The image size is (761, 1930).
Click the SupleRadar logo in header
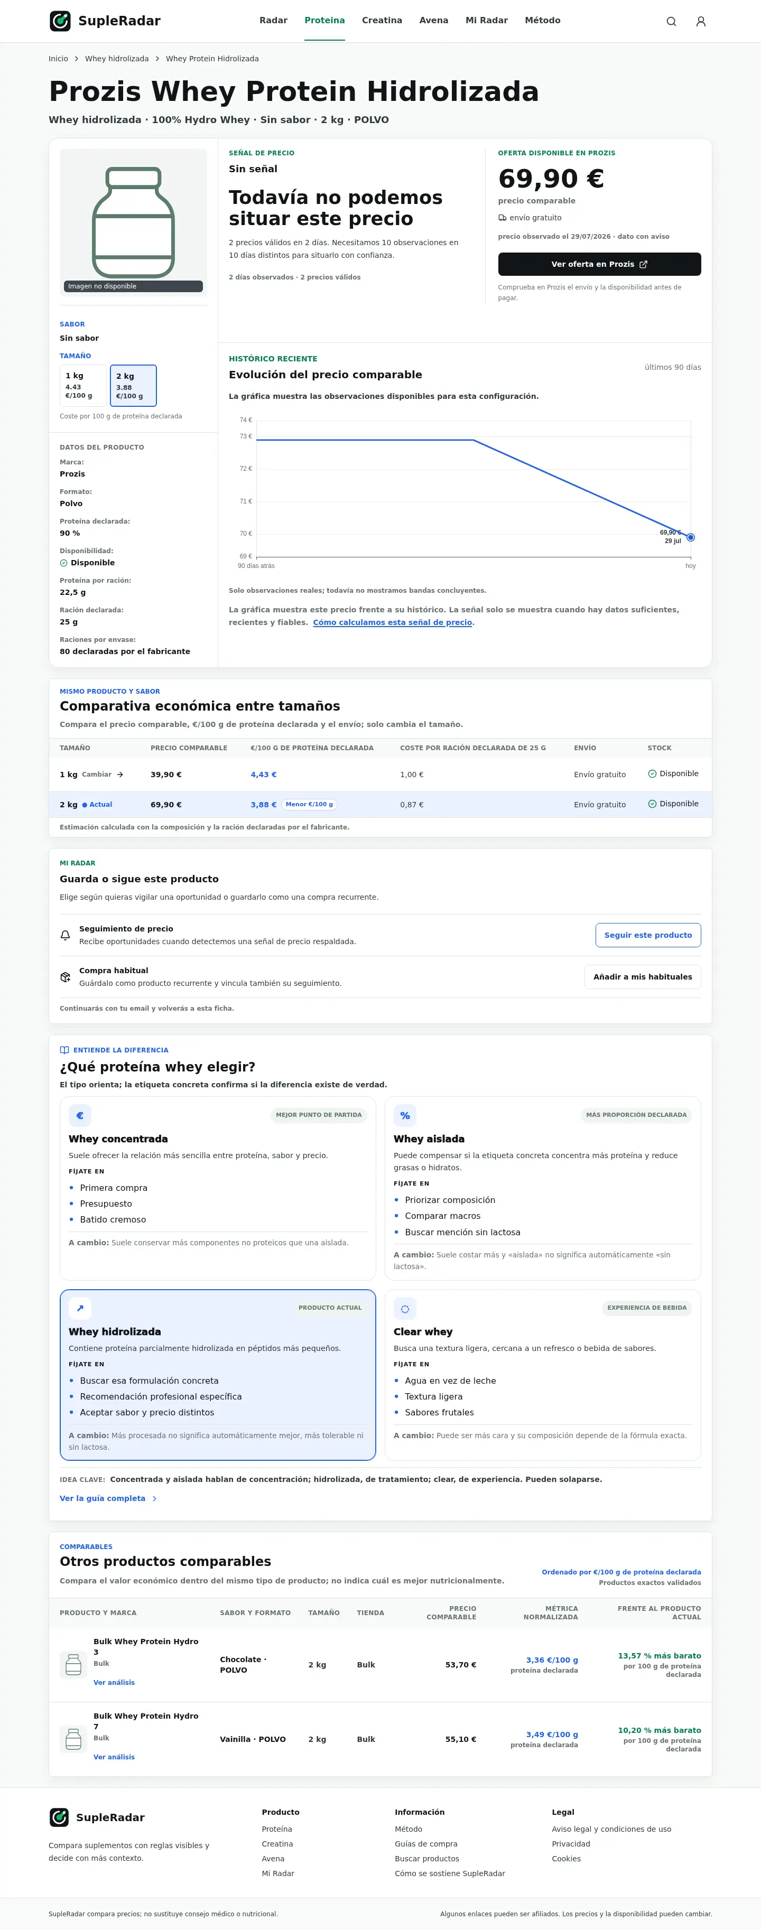tap(105, 21)
